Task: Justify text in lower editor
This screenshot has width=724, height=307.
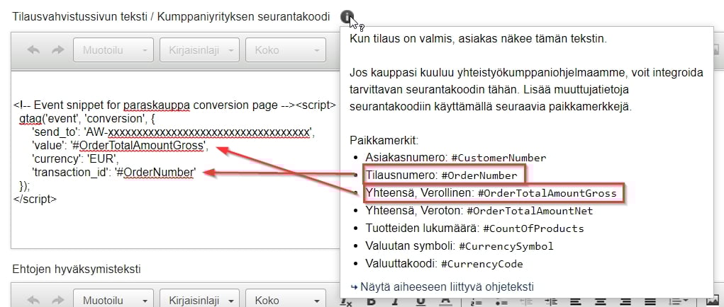Action: click(650, 302)
